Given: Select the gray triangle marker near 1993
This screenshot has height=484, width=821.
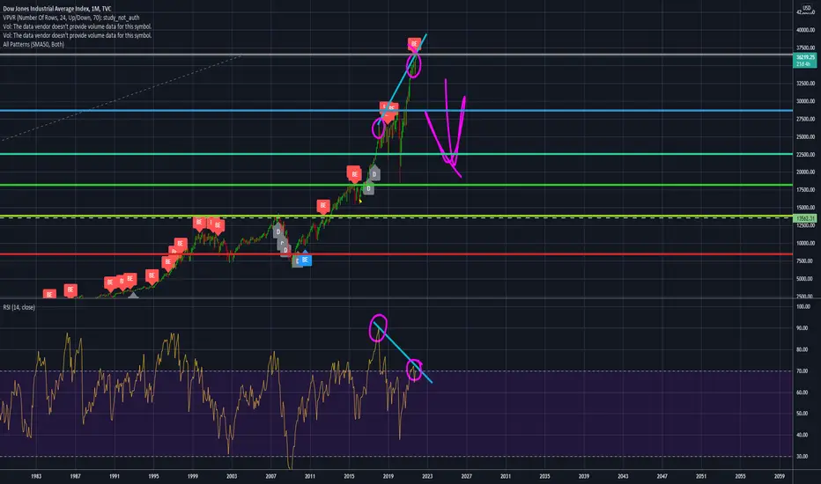Looking at the screenshot, I should (134, 295).
